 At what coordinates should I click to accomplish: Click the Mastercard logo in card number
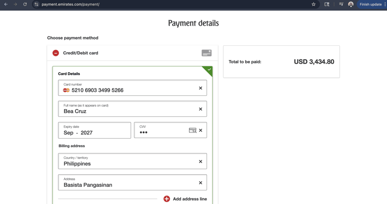click(66, 90)
